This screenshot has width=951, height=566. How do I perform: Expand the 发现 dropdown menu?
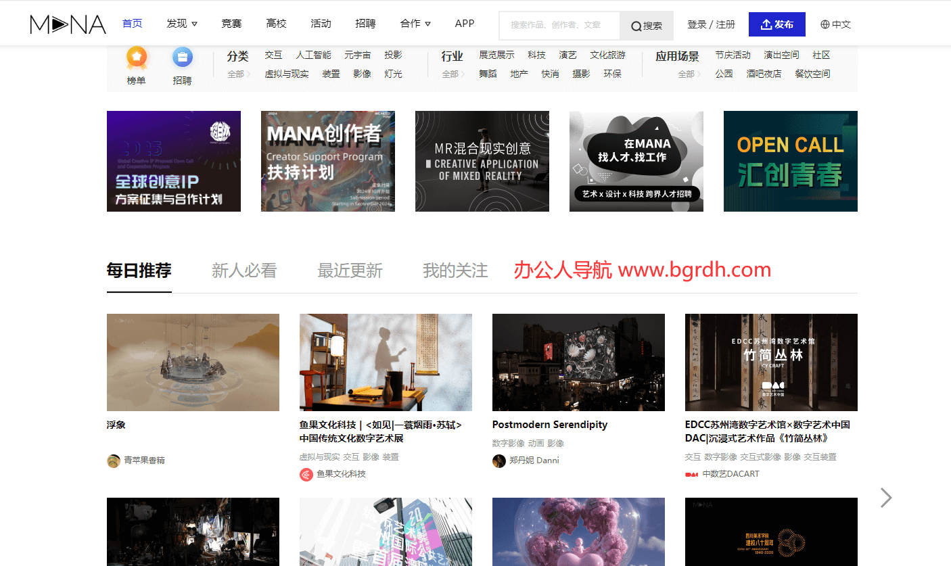[182, 24]
